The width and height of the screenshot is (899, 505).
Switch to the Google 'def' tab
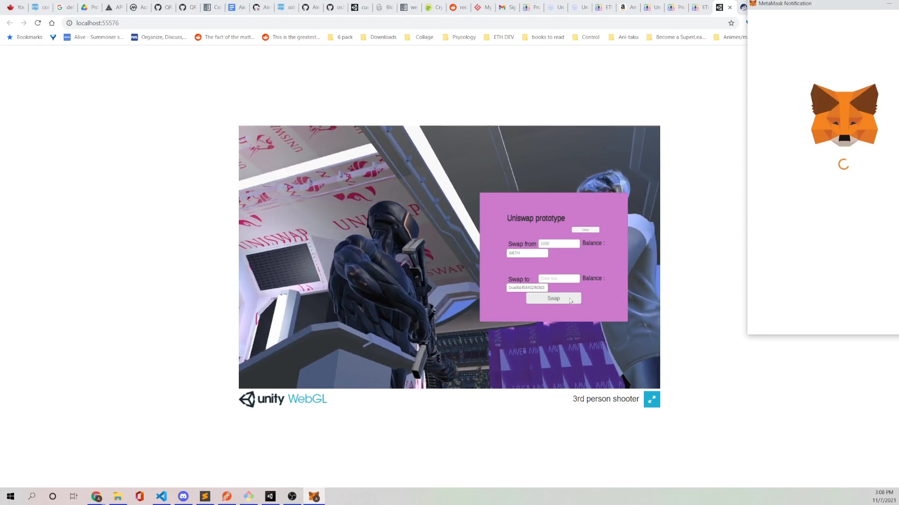coord(65,7)
